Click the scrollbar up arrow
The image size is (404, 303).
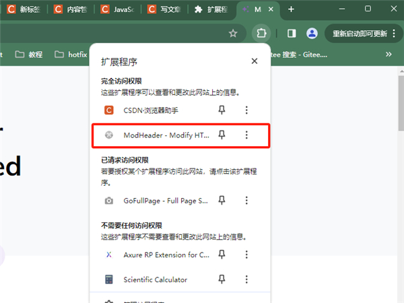click(x=401, y=71)
